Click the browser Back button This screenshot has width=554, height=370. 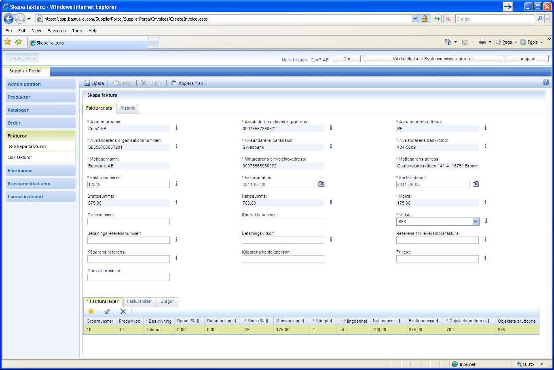tap(8, 19)
